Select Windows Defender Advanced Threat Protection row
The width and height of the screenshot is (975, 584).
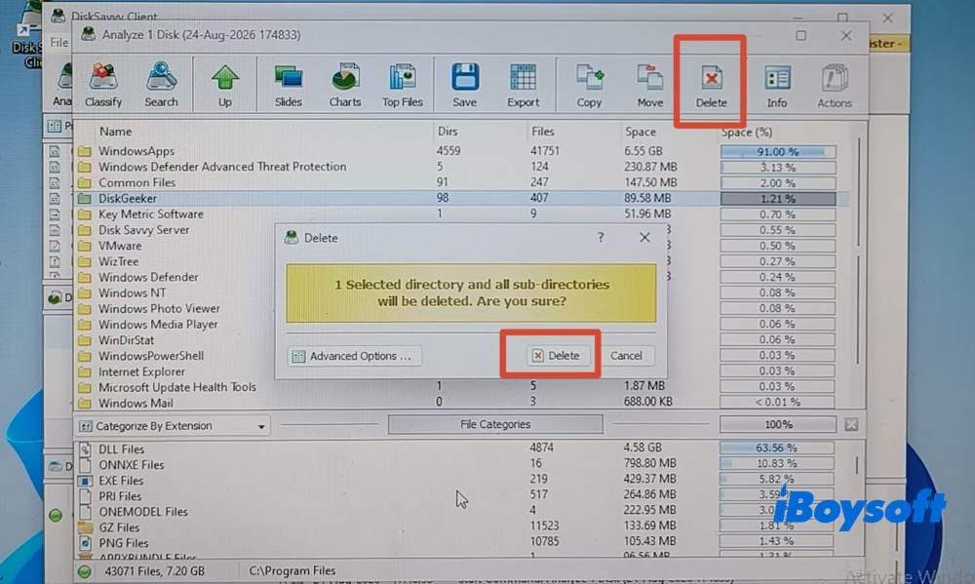click(460, 167)
